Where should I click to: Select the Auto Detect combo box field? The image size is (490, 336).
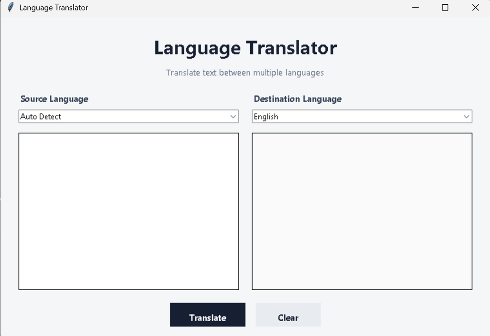[129, 117]
